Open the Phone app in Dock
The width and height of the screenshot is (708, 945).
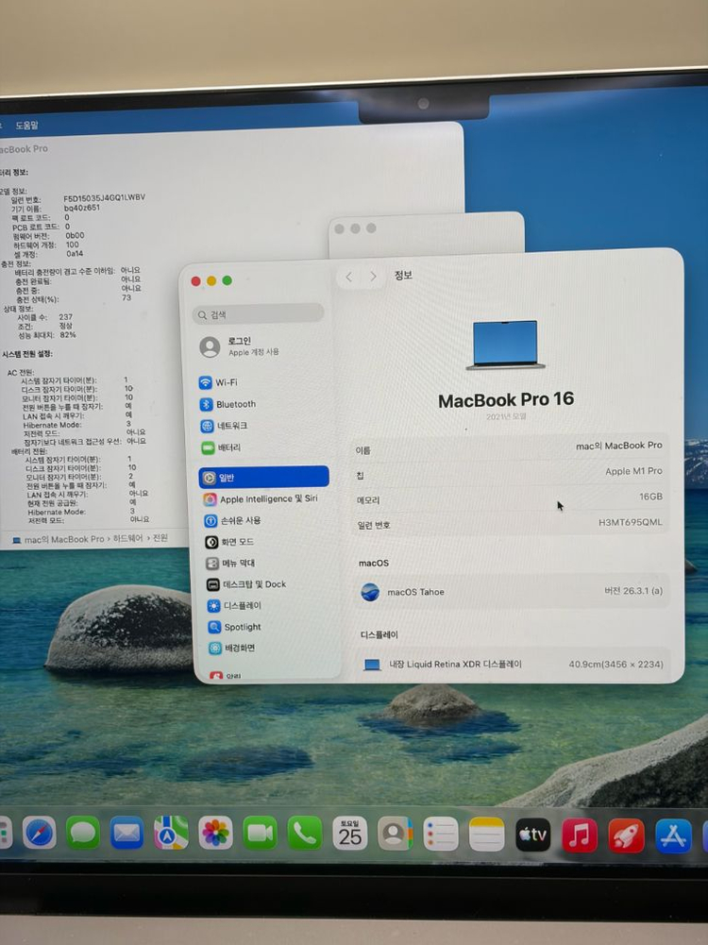click(x=305, y=835)
